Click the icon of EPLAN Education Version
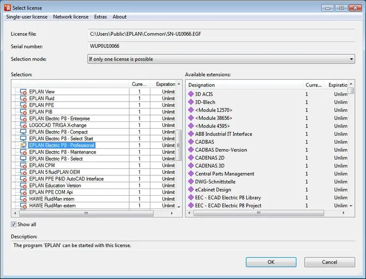 (x=23, y=185)
